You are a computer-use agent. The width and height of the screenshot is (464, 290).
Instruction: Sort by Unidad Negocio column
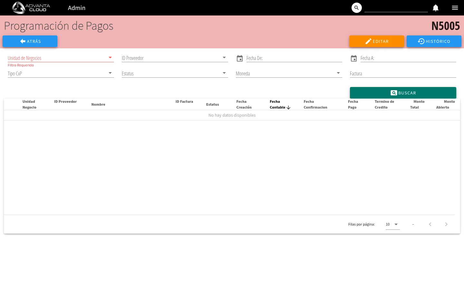[x=29, y=104]
